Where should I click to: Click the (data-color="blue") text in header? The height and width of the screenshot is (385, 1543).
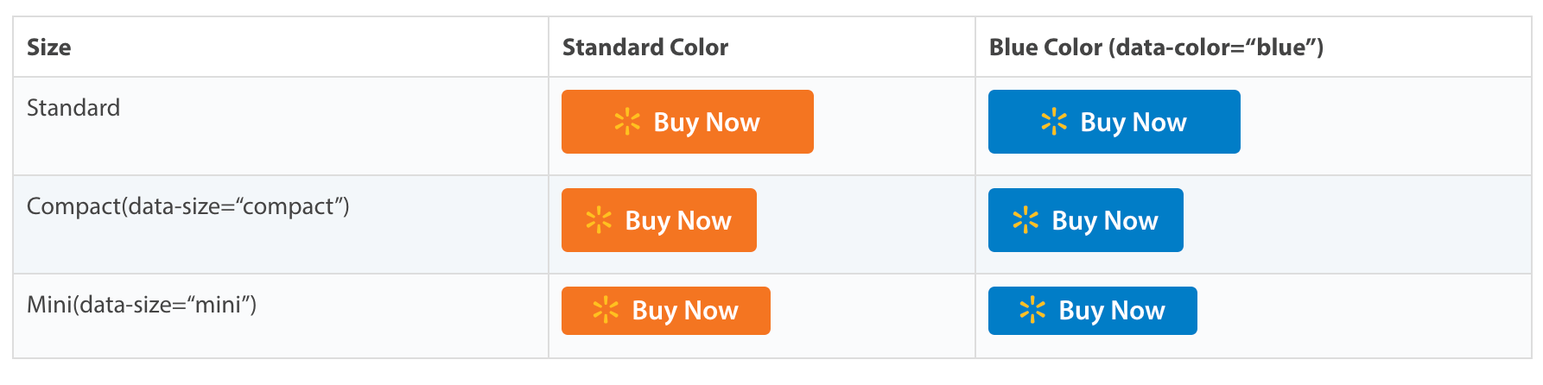pos(1216,47)
